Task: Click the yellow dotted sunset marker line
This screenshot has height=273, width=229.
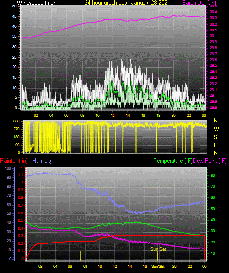Action: (158, 256)
